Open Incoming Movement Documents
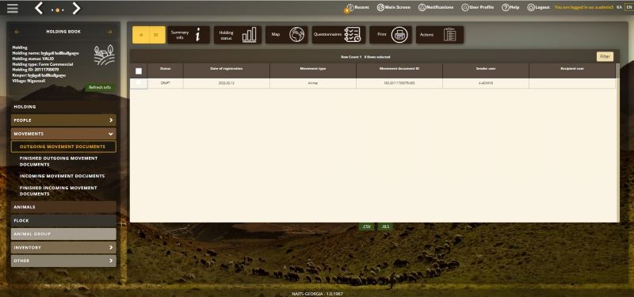This screenshot has height=297, width=634. click(63, 176)
